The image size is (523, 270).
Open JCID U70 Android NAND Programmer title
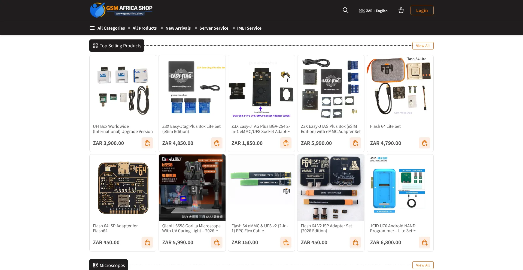coord(393,228)
